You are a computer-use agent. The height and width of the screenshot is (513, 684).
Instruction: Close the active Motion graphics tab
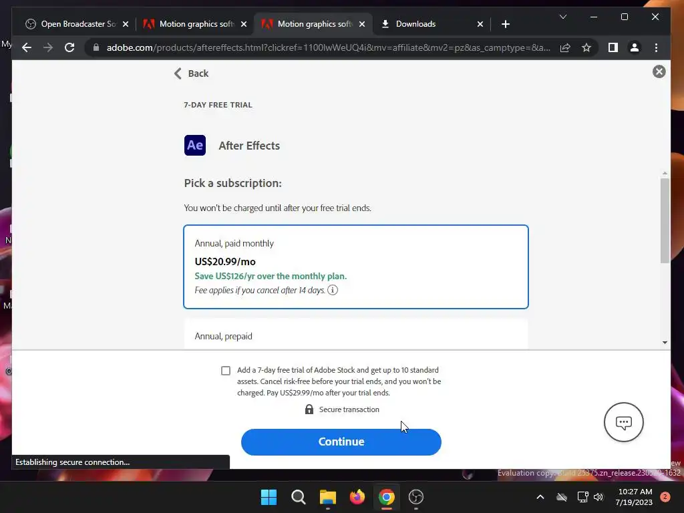click(x=362, y=24)
